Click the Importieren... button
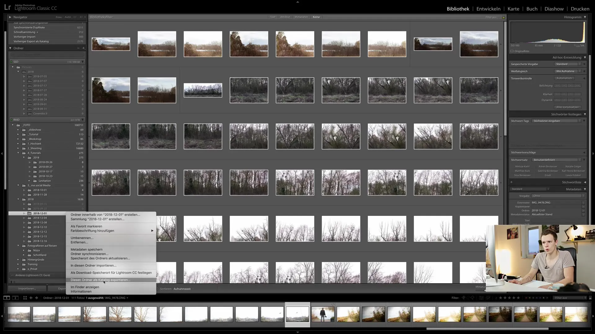 [x=27, y=289]
